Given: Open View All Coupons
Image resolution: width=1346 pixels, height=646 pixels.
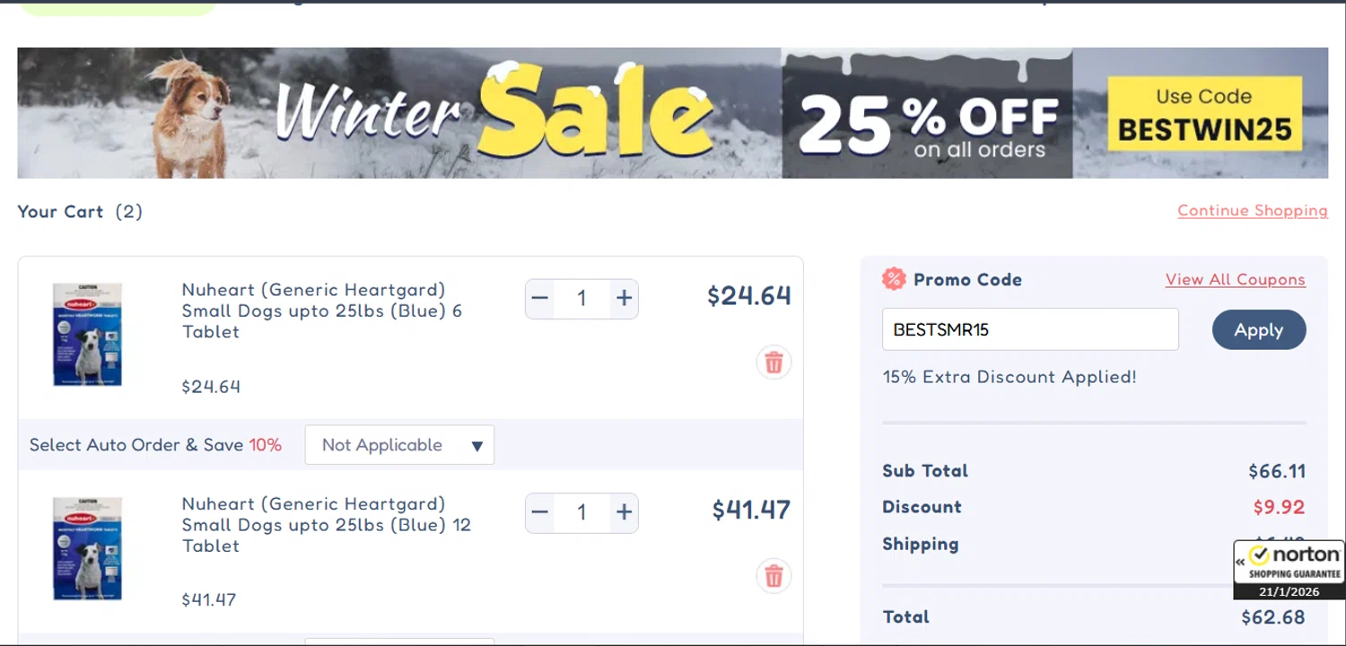Looking at the screenshot, I should click(1235, 280).
